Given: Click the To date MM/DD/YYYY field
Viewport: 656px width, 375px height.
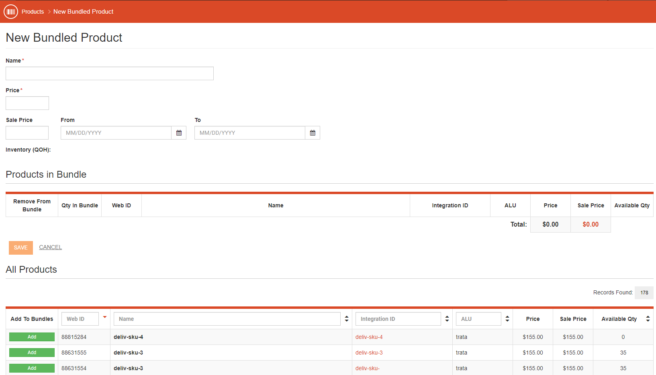Looking at the screenshot, I should [250, 133].
